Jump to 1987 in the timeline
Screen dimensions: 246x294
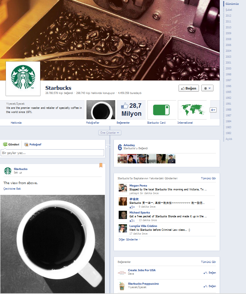228,115
